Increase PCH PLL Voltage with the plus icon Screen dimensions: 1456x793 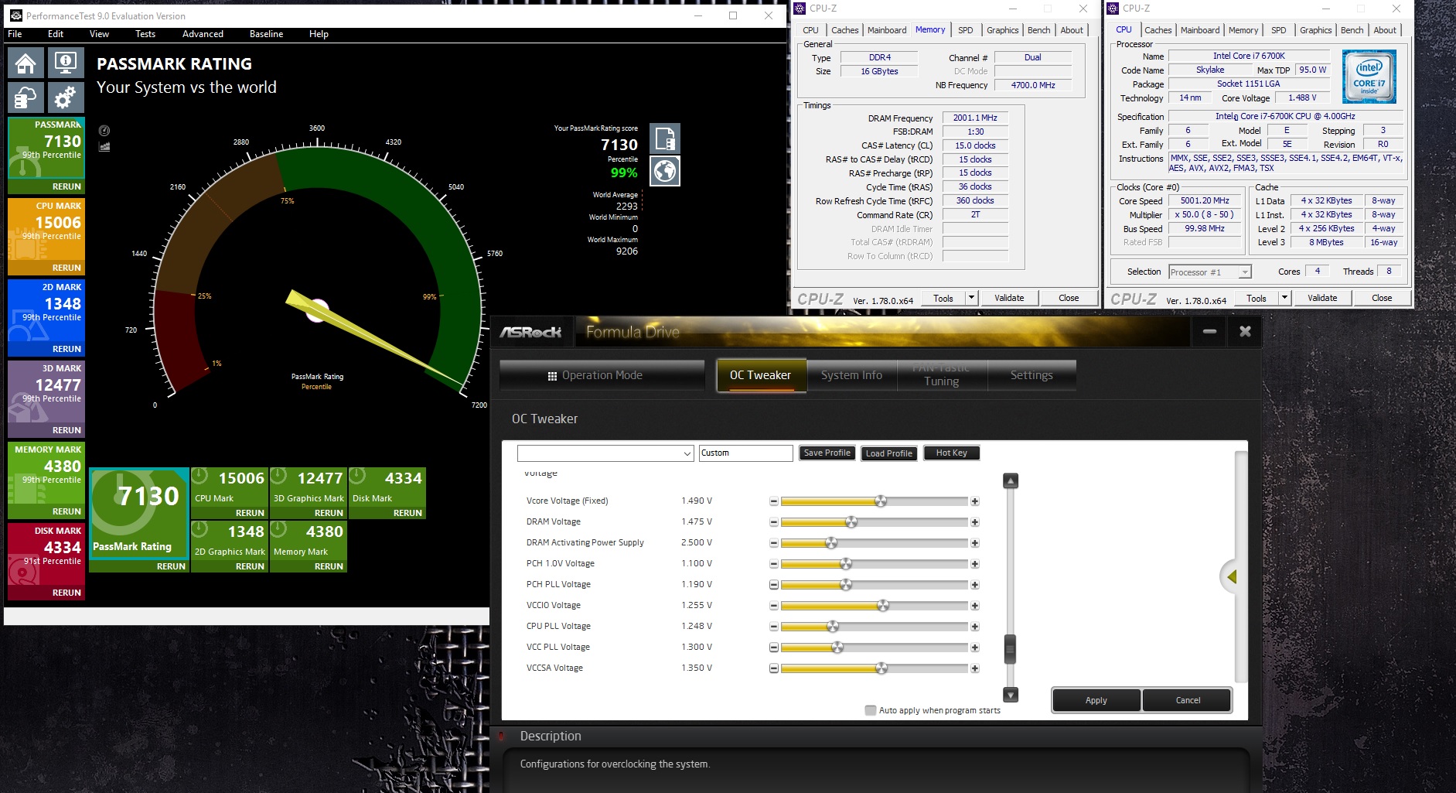click(975, 585)
